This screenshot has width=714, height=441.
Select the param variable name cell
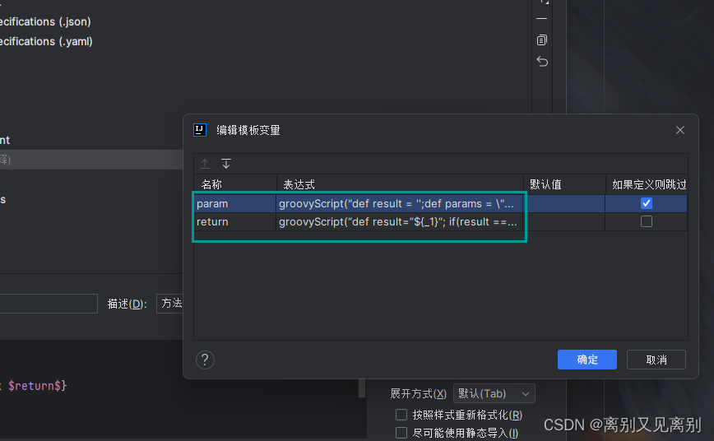click(x=235, y=204)
